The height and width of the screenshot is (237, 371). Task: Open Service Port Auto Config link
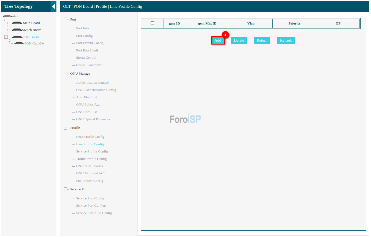click(94, 213)
